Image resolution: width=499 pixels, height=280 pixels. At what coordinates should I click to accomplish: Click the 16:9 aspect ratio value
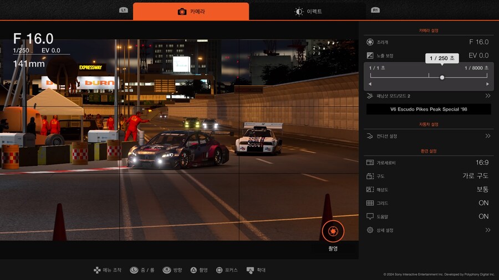(481, 163)
